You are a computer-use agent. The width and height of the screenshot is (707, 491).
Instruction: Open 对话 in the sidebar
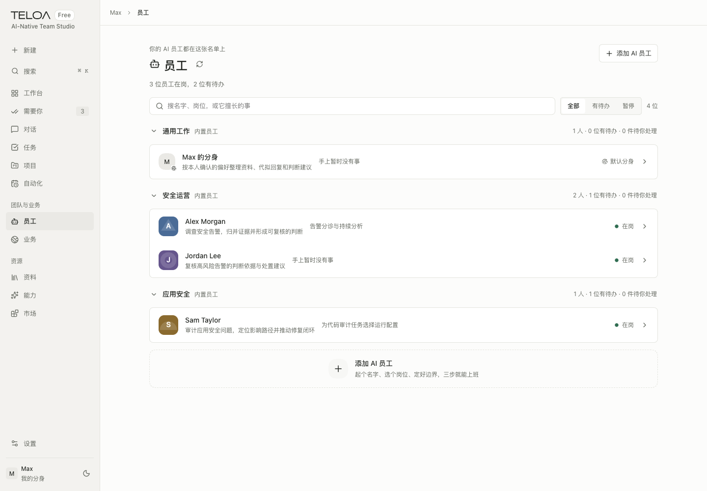(x=50, y=130)
